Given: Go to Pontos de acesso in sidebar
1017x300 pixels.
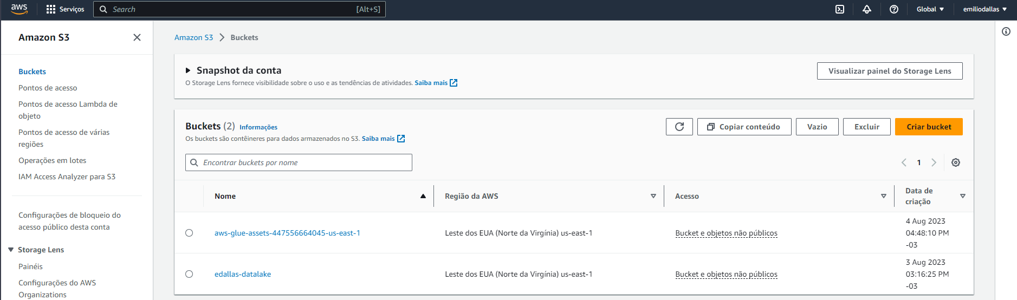Looking at the screenshot, I should 48,88.
